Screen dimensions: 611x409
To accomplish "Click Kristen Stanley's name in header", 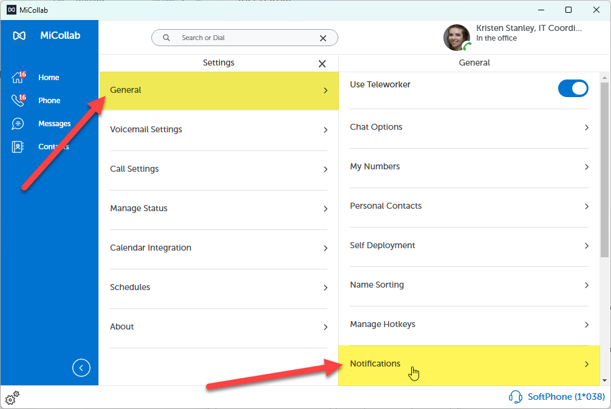I will (529, 28).
